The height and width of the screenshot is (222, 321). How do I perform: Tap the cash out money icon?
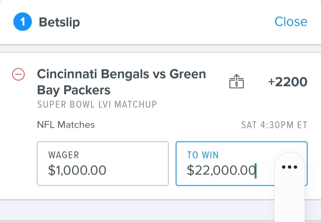coord(237,81)
